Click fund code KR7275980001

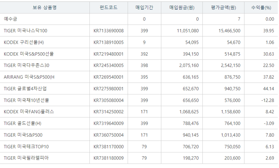tap(108, 89)
